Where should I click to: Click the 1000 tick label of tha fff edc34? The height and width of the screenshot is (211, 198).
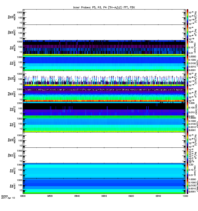coord(20,12)
